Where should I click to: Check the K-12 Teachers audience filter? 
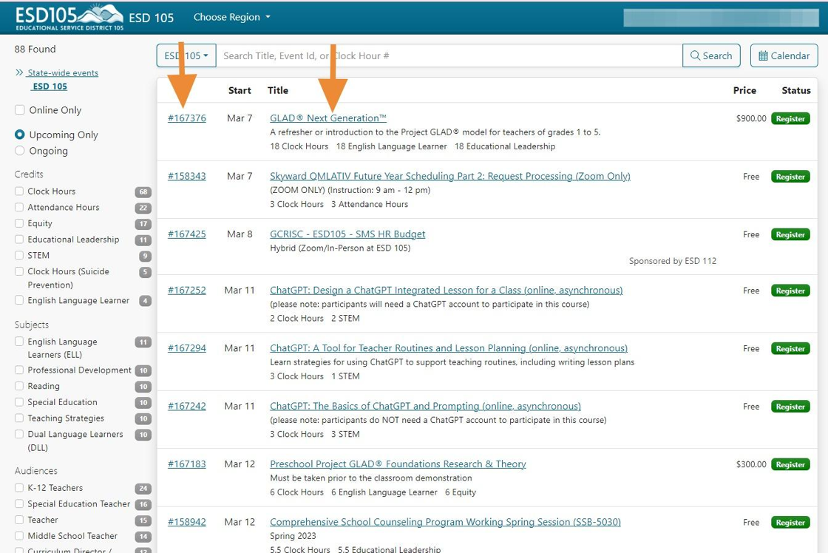coord(19,487)
